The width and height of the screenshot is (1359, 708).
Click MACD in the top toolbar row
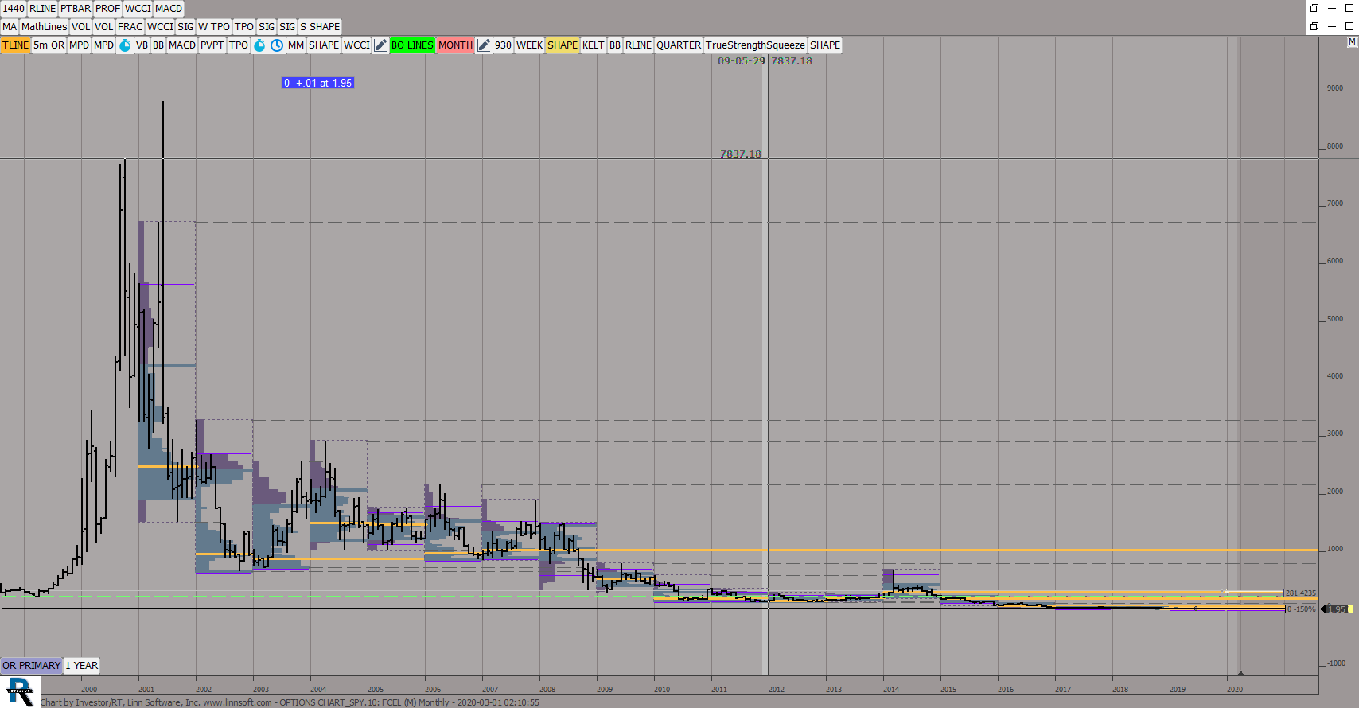[x=169, y=9]
